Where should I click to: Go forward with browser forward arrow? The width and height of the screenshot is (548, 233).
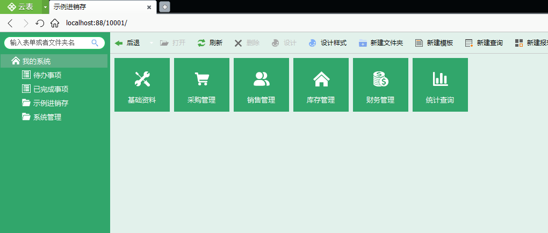coord(25,24)
